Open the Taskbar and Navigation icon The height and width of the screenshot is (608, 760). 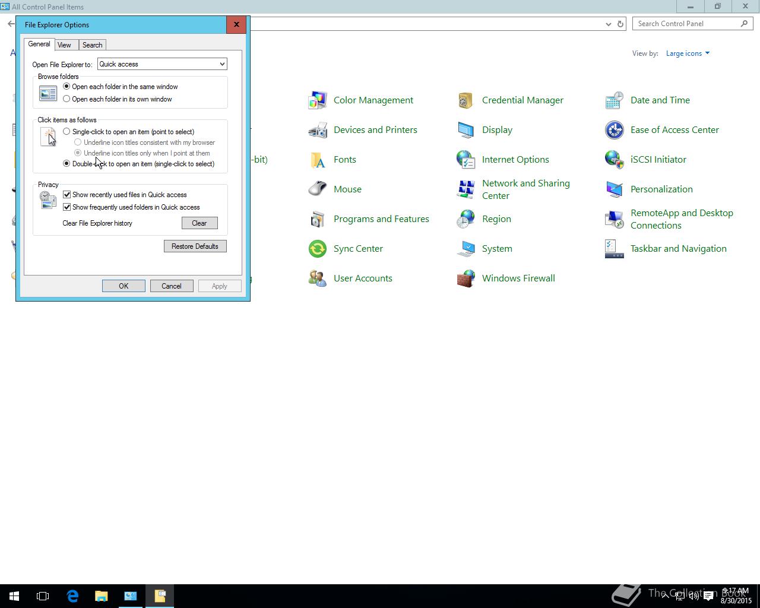pyautogui.click(x=615, y=249)
